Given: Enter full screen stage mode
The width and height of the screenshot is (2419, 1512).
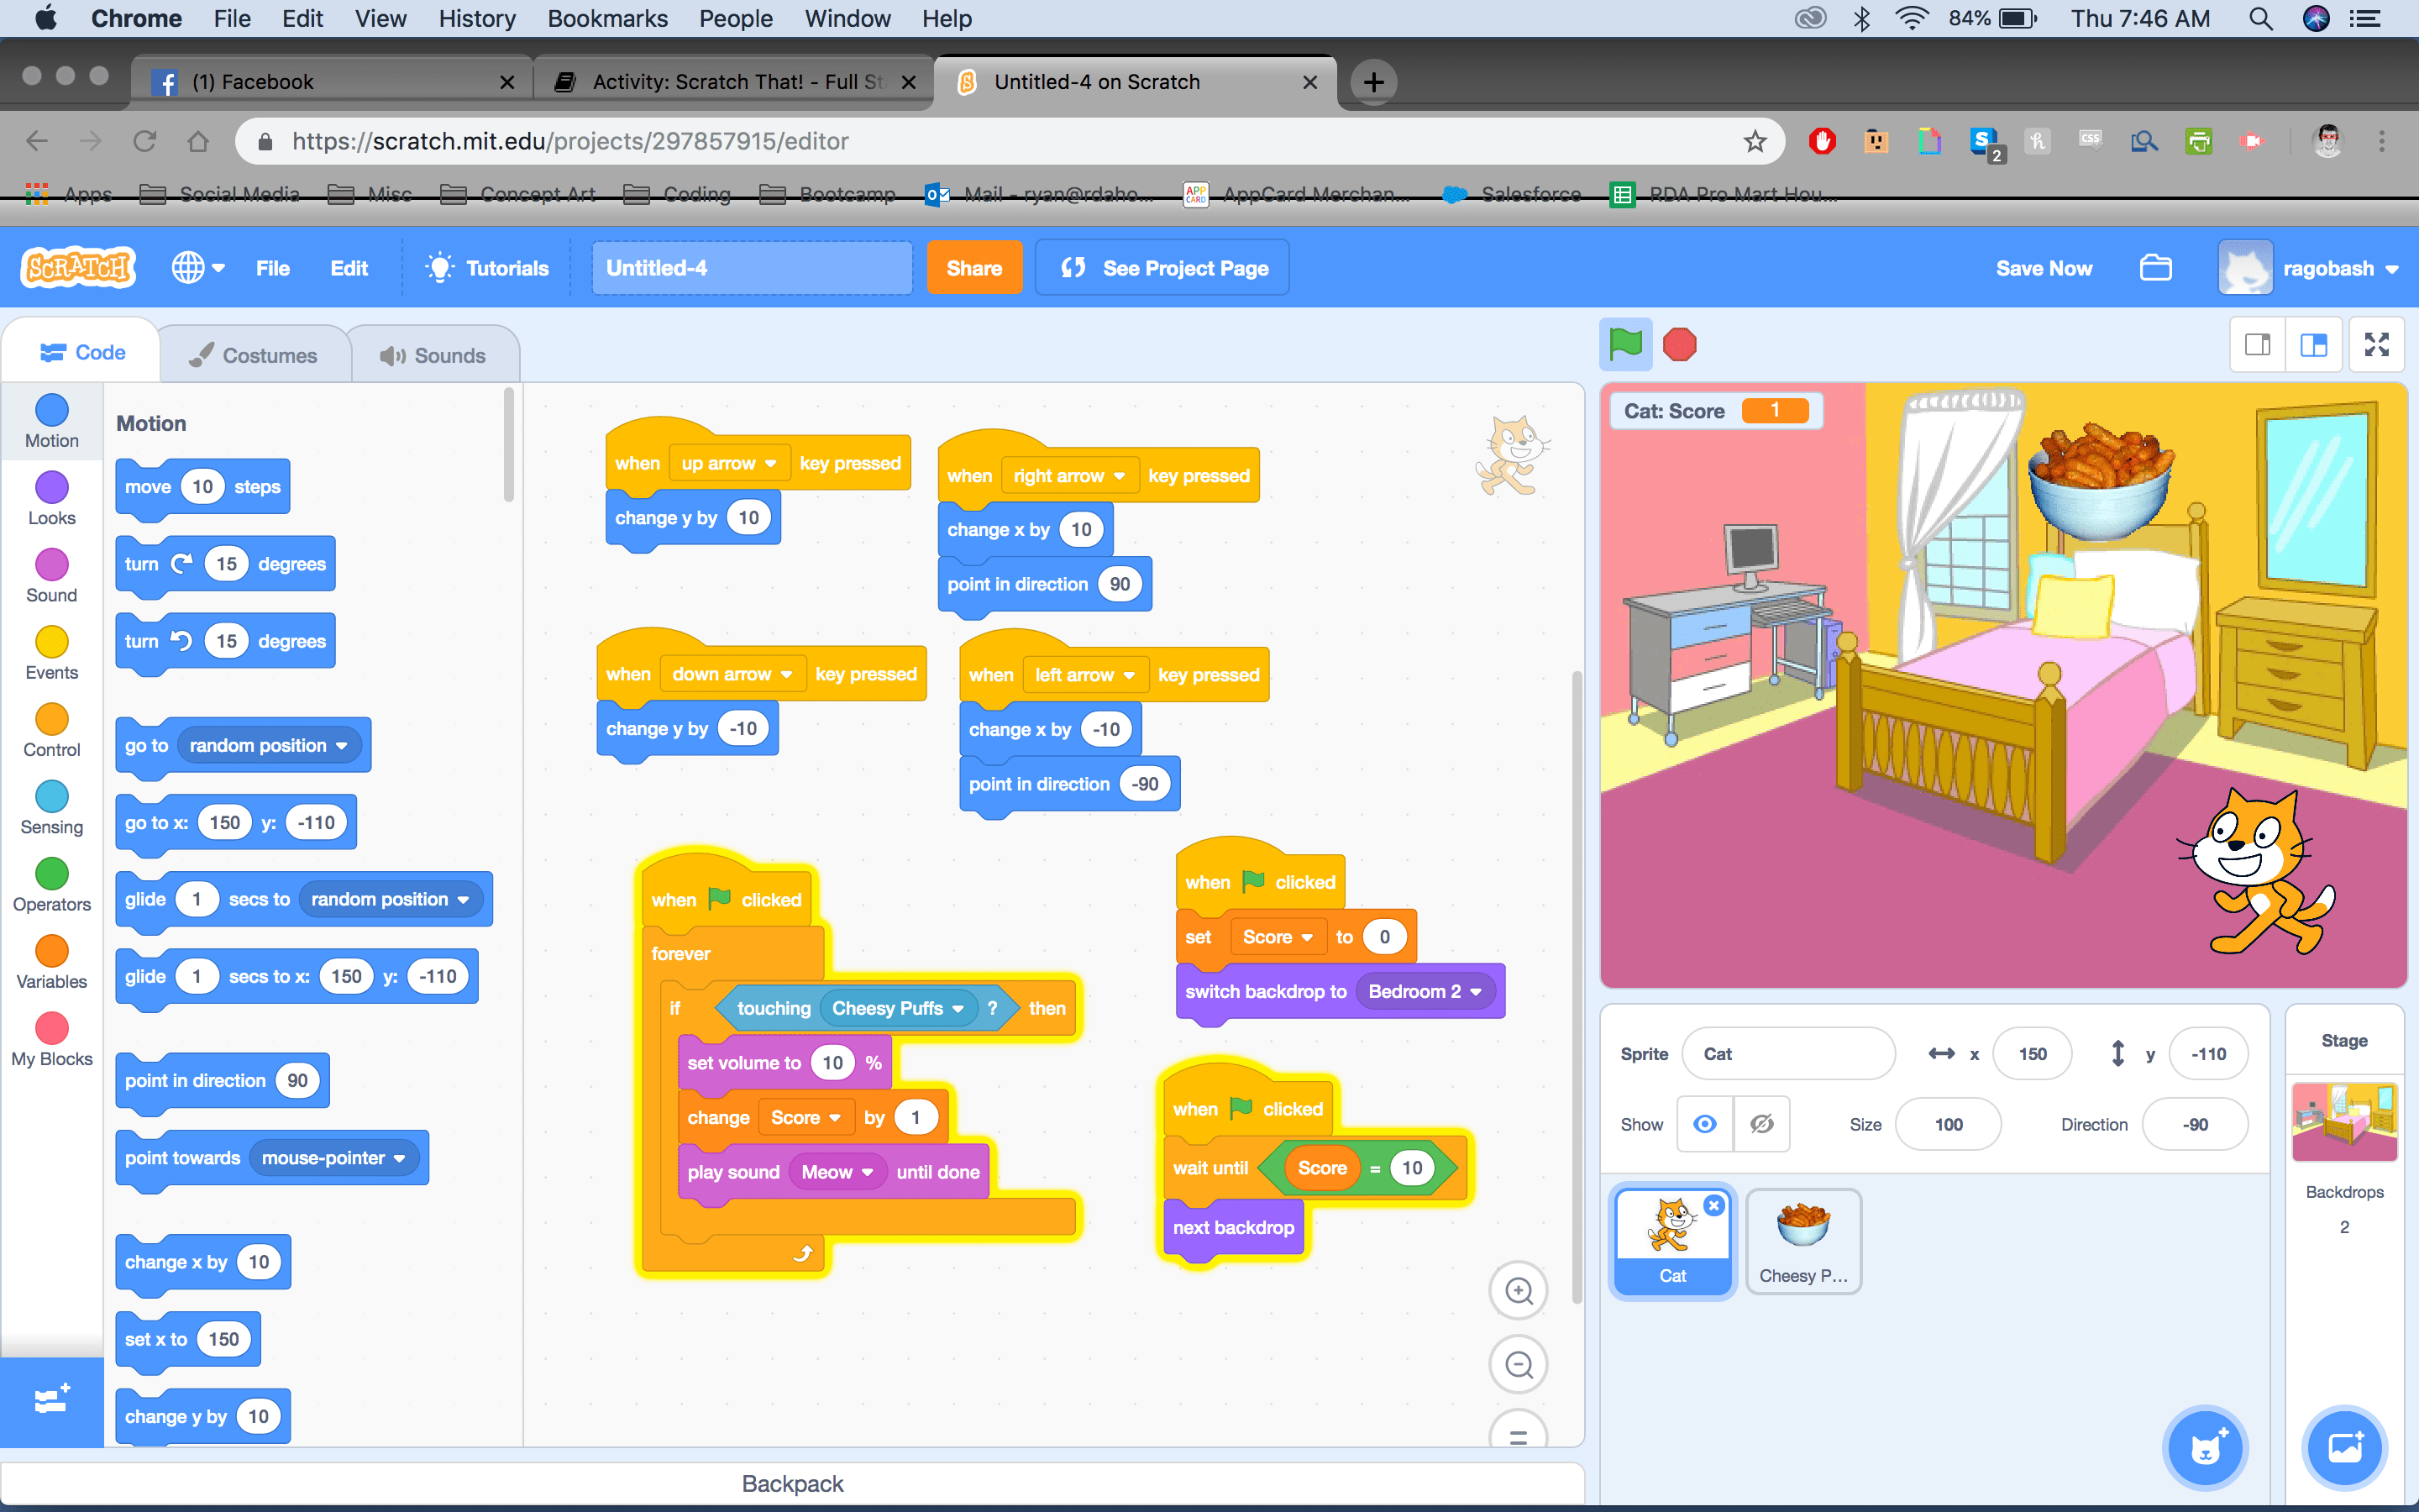Looking at the screenshot, I should pos(2376,345).
